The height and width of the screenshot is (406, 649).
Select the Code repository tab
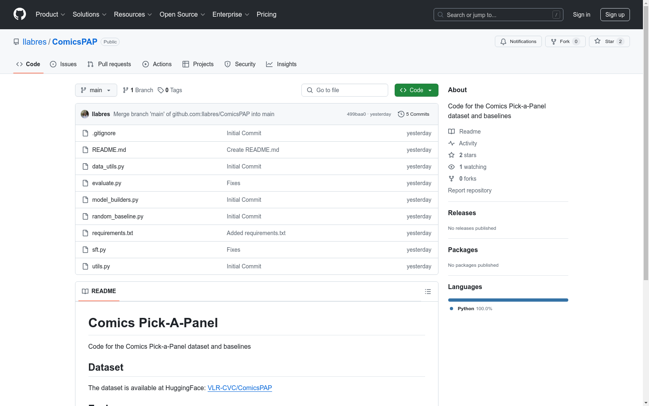(28, 64)
